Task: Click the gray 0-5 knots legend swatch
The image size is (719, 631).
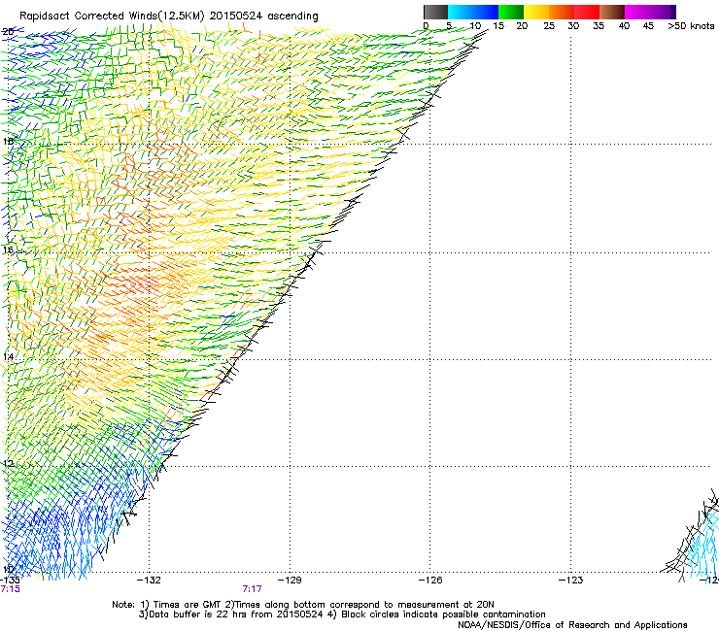Action: pos(435,12)
